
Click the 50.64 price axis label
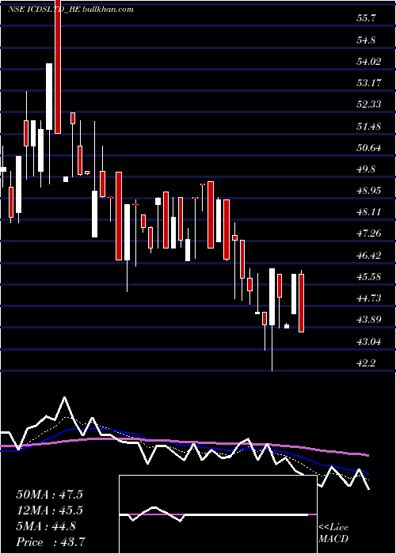tap(369, 148)
